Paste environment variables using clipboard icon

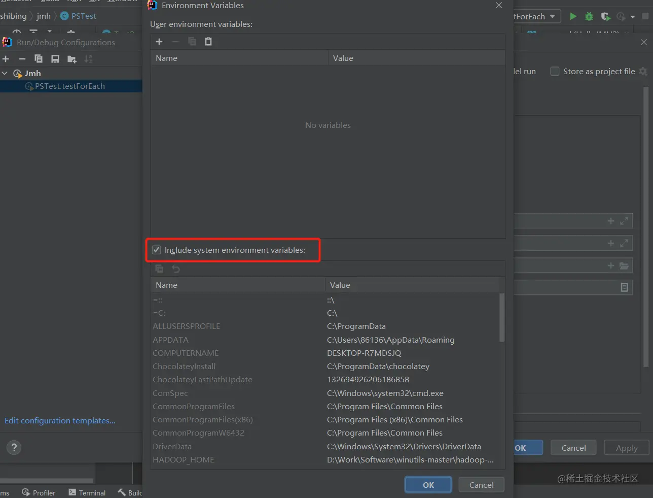208,41
